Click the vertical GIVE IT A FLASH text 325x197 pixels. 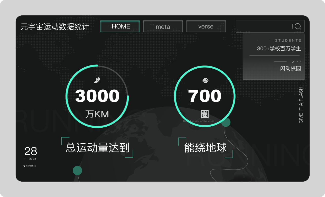pyautogui.click(x=301, y=105)
